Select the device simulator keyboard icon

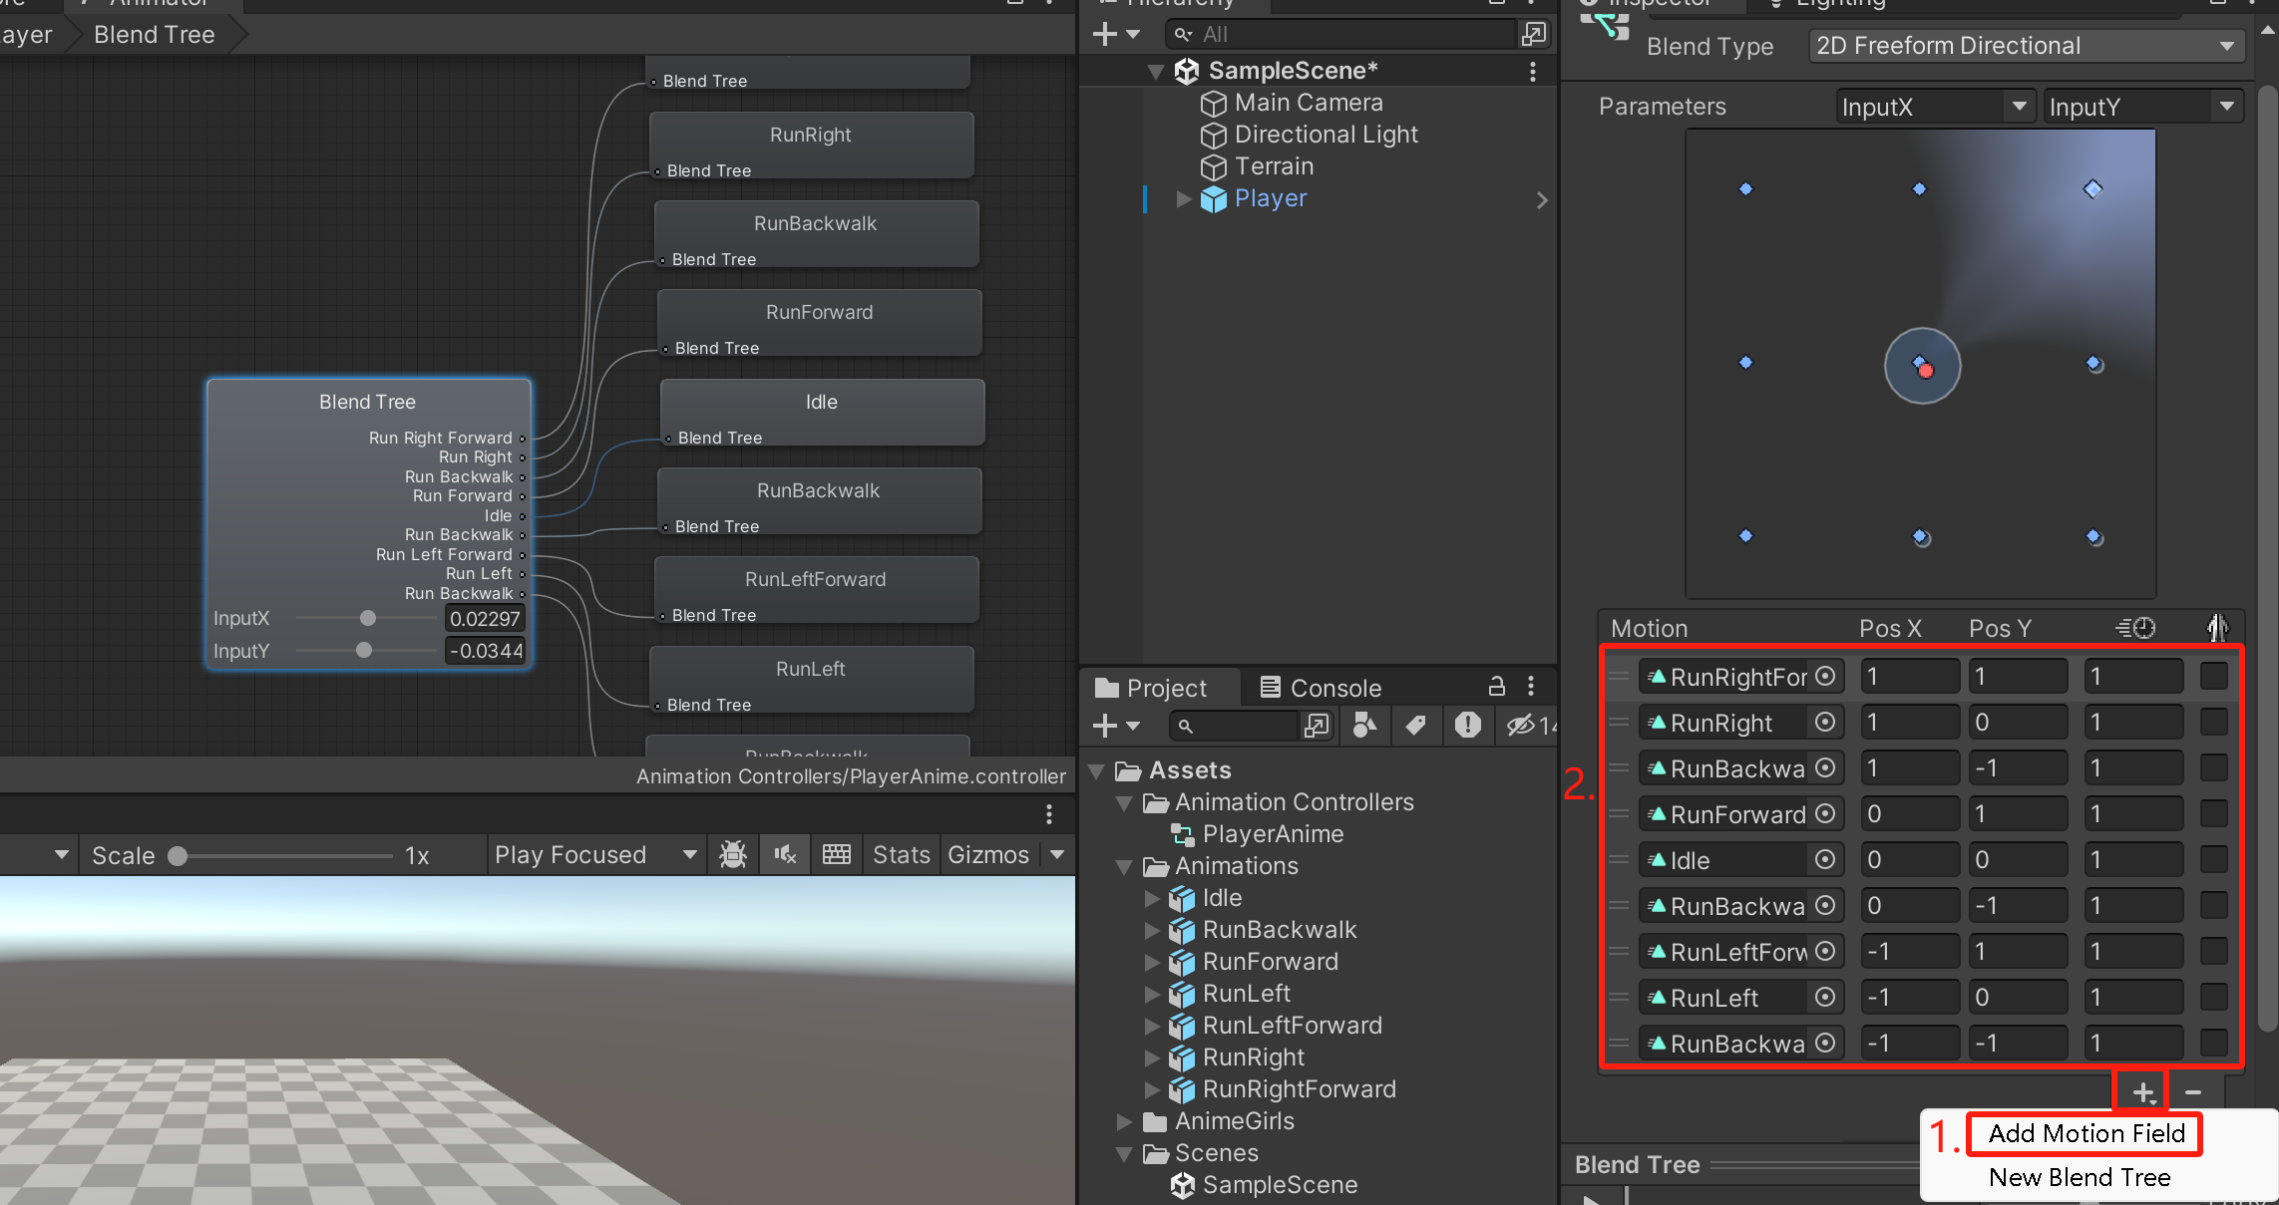837,854
